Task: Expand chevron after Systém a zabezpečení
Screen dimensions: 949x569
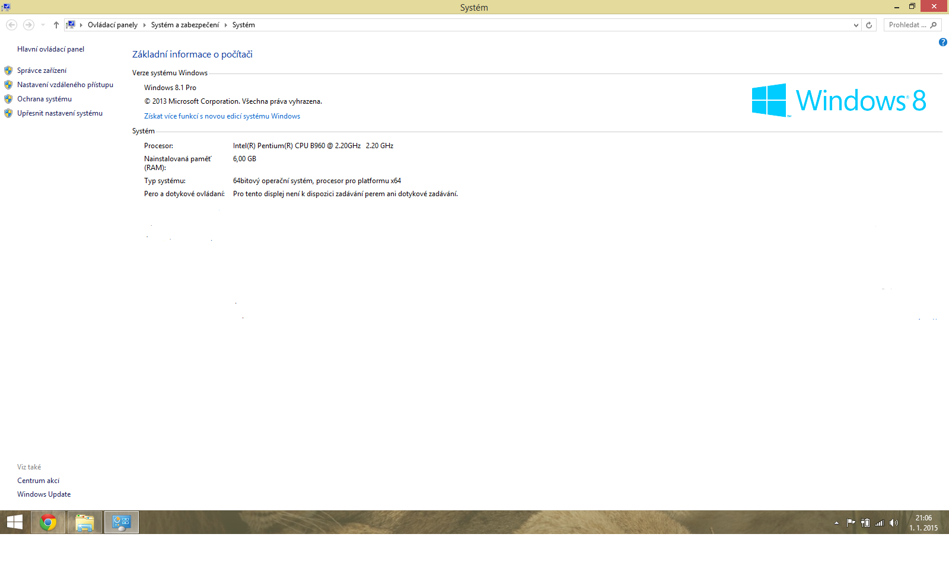Action: coord(225,25)
